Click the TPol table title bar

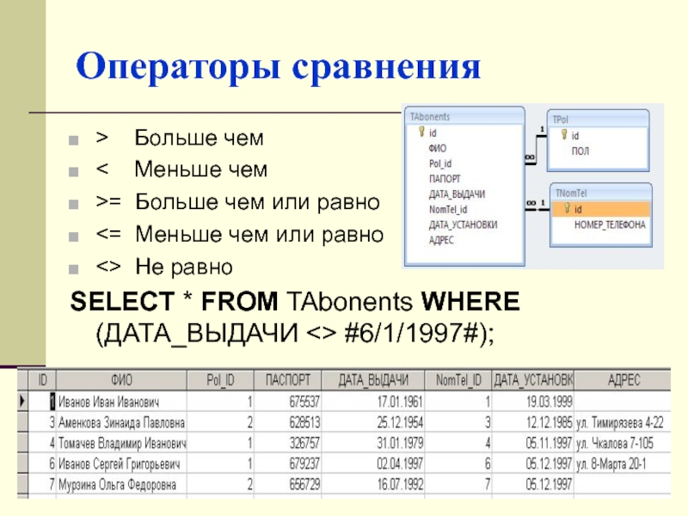click(598, 120)
